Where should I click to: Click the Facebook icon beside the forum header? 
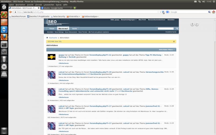point(193,24)
